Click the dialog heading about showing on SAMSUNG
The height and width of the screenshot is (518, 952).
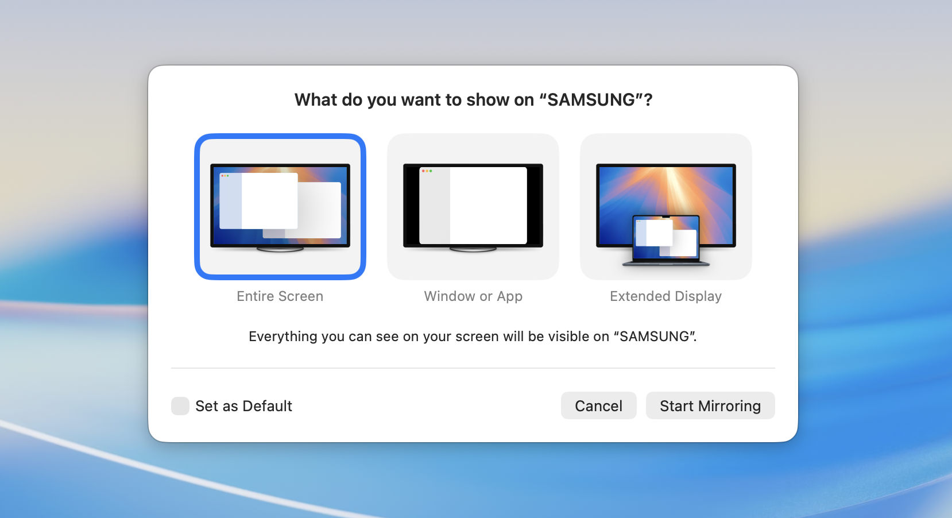coord(473,100)
